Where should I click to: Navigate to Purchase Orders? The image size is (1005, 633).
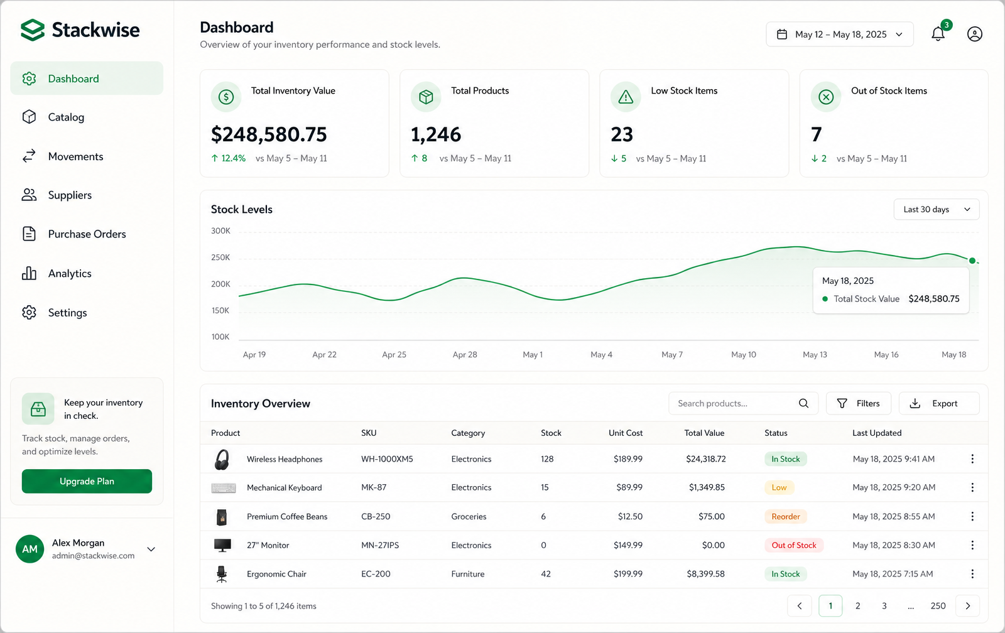87,234
